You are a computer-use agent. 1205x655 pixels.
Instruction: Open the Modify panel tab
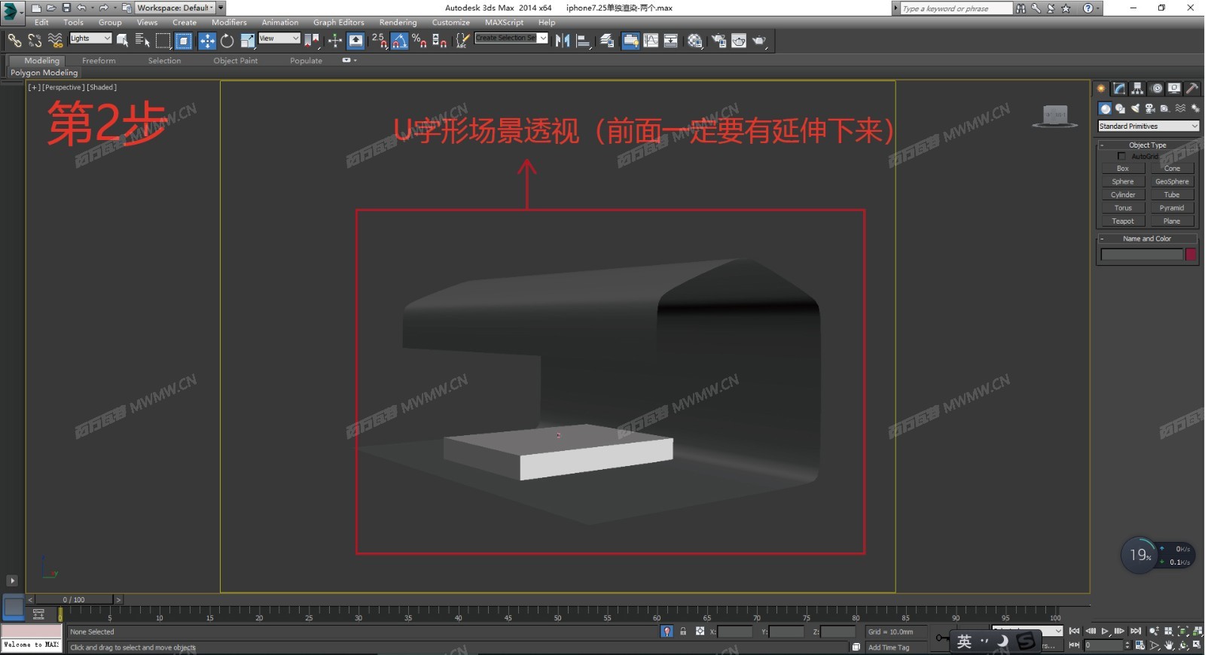click(x=1120, y=89)
